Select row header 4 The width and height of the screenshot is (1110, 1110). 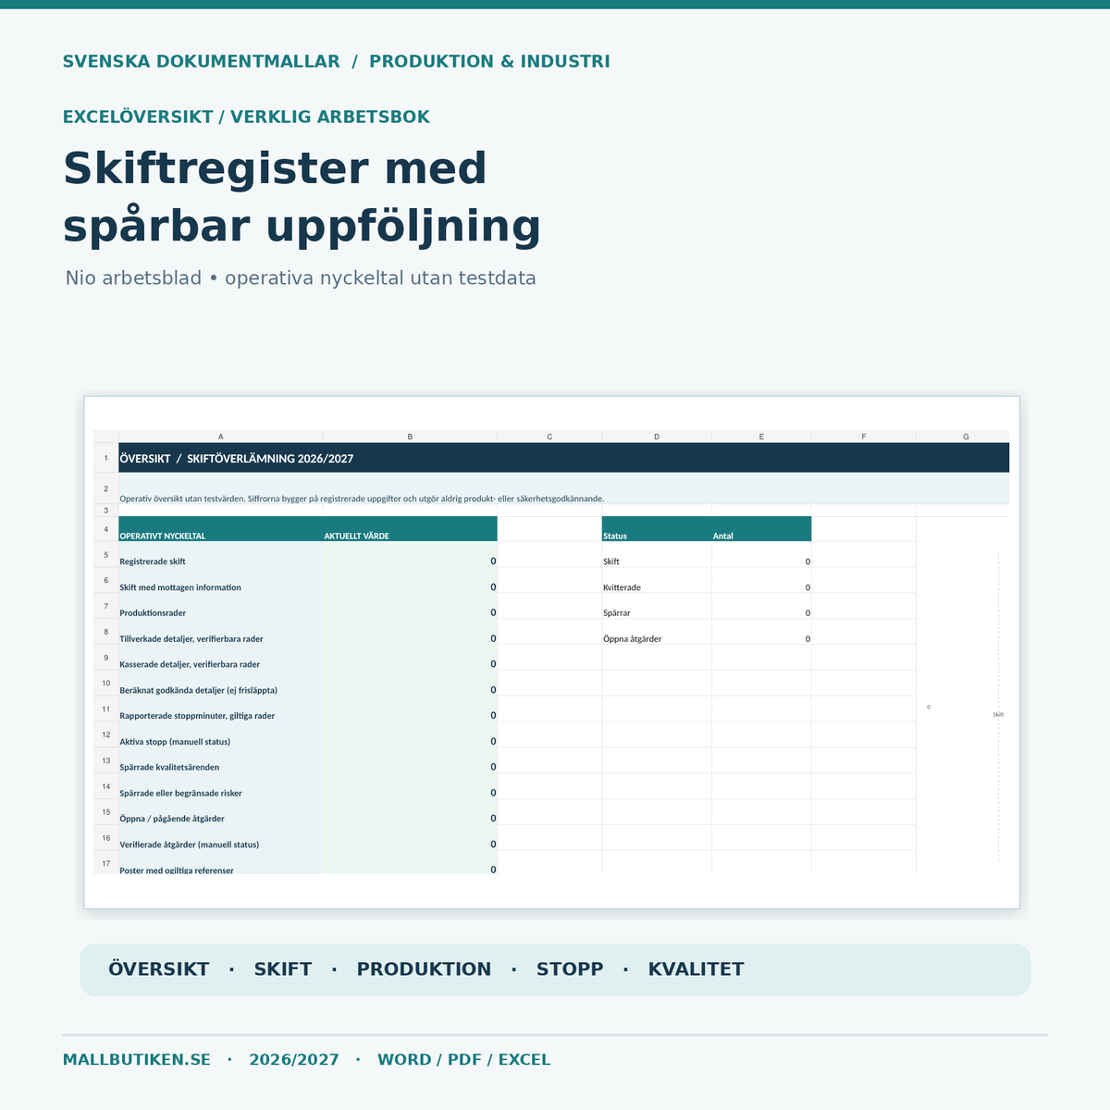coord(106,529)
